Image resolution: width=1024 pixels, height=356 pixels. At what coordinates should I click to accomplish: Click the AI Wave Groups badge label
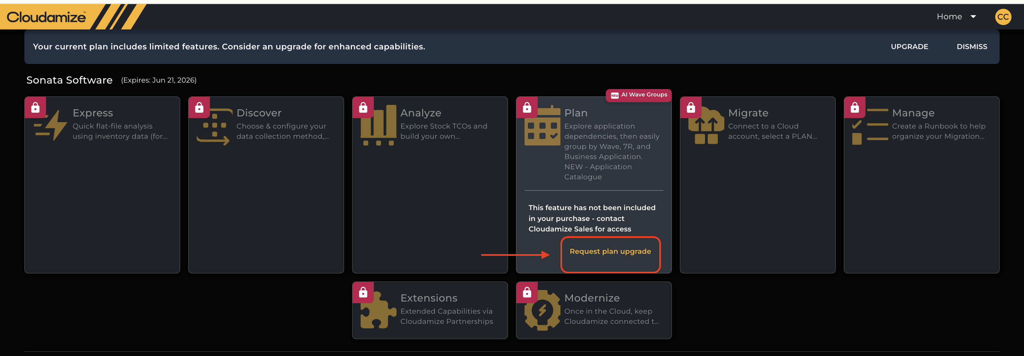tap(644, 94)
